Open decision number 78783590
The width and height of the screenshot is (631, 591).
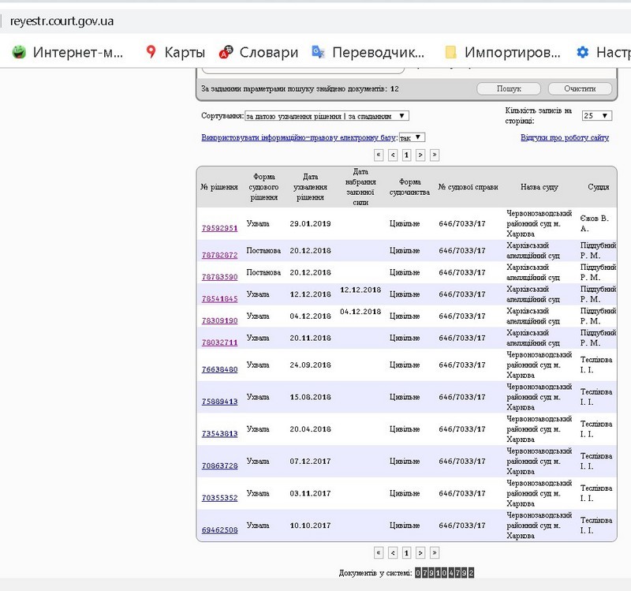click(220, 277)
